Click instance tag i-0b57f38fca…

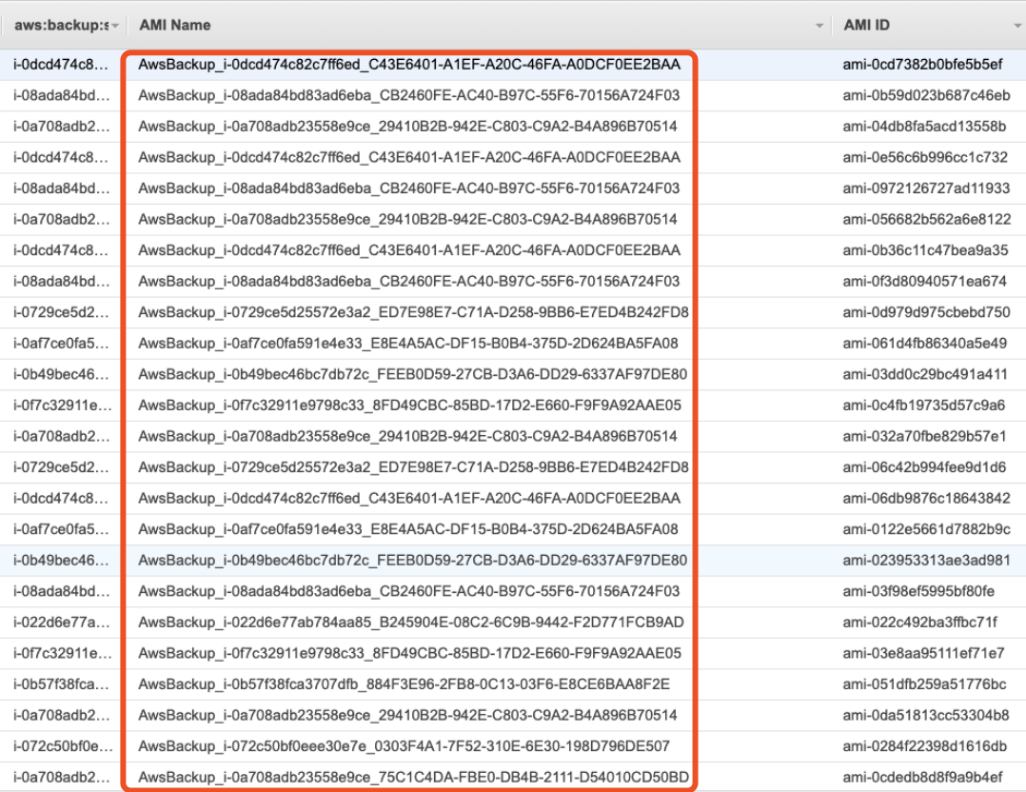62,684
